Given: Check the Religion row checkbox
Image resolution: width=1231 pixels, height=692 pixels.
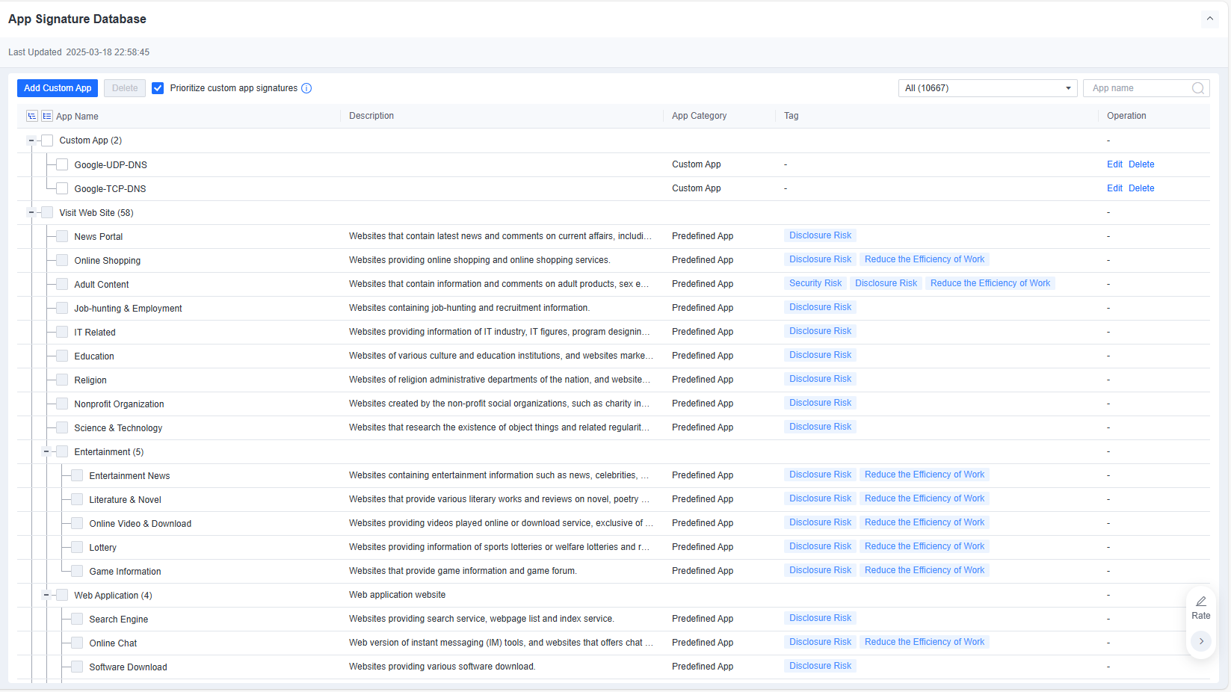Looking at the screenshot, I should (x=62, y=380).
